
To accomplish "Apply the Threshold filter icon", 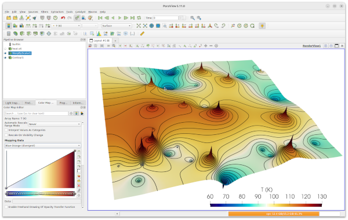I will point(35,34).
